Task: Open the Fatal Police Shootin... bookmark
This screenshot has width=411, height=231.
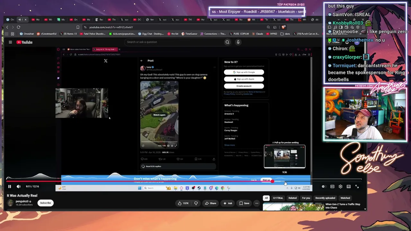Action: (92, 34)
